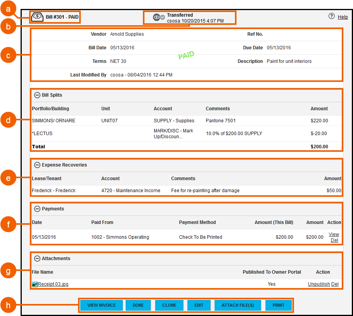Click the UNIT07 unit cell
This screenshot has width=353, height=316.
pyautogui.click(x=110, y=121)
